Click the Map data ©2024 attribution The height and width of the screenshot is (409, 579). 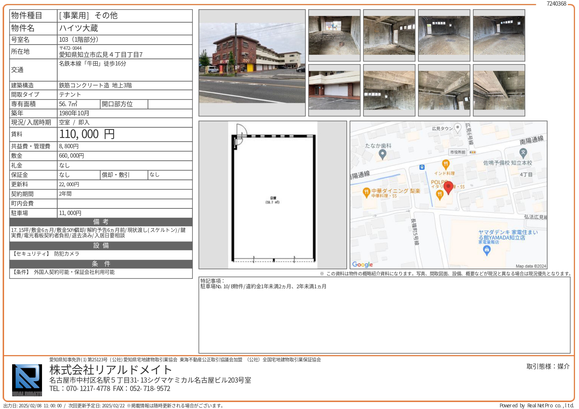531,266
